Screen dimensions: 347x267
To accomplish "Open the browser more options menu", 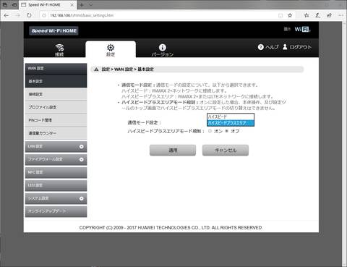I will pos(340,15).
